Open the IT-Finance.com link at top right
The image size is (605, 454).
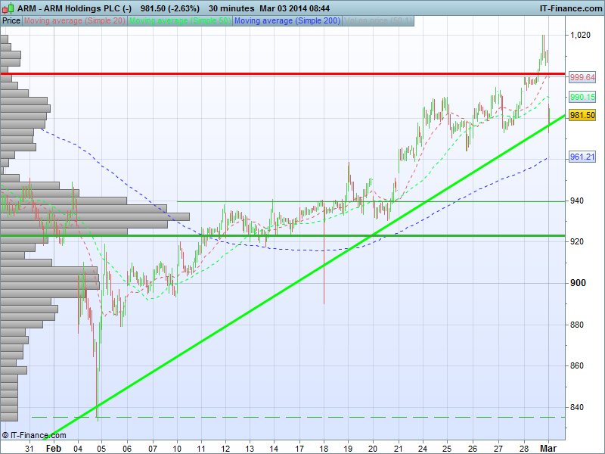570,8
